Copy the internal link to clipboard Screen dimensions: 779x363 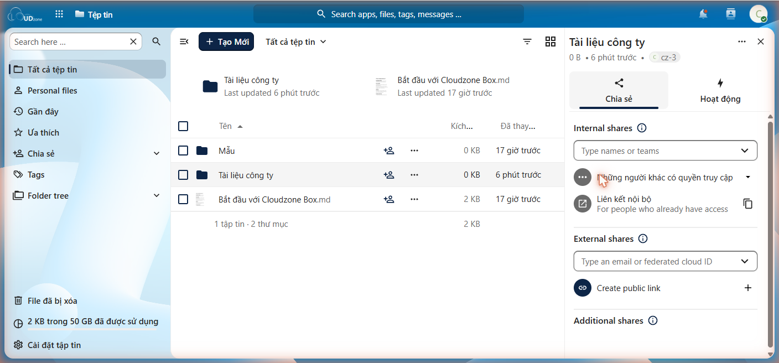[748, 204]
